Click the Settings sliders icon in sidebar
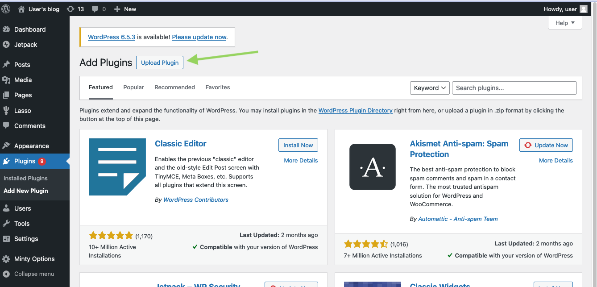Image resolution: width=597 pixels, height=287 pixels. coord(6,239)
